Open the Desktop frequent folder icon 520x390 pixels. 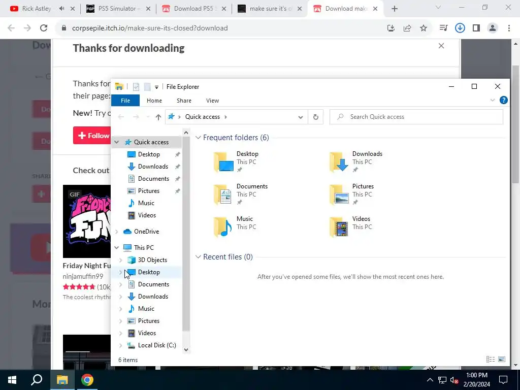pyautogui.click(x=223, y=161)
